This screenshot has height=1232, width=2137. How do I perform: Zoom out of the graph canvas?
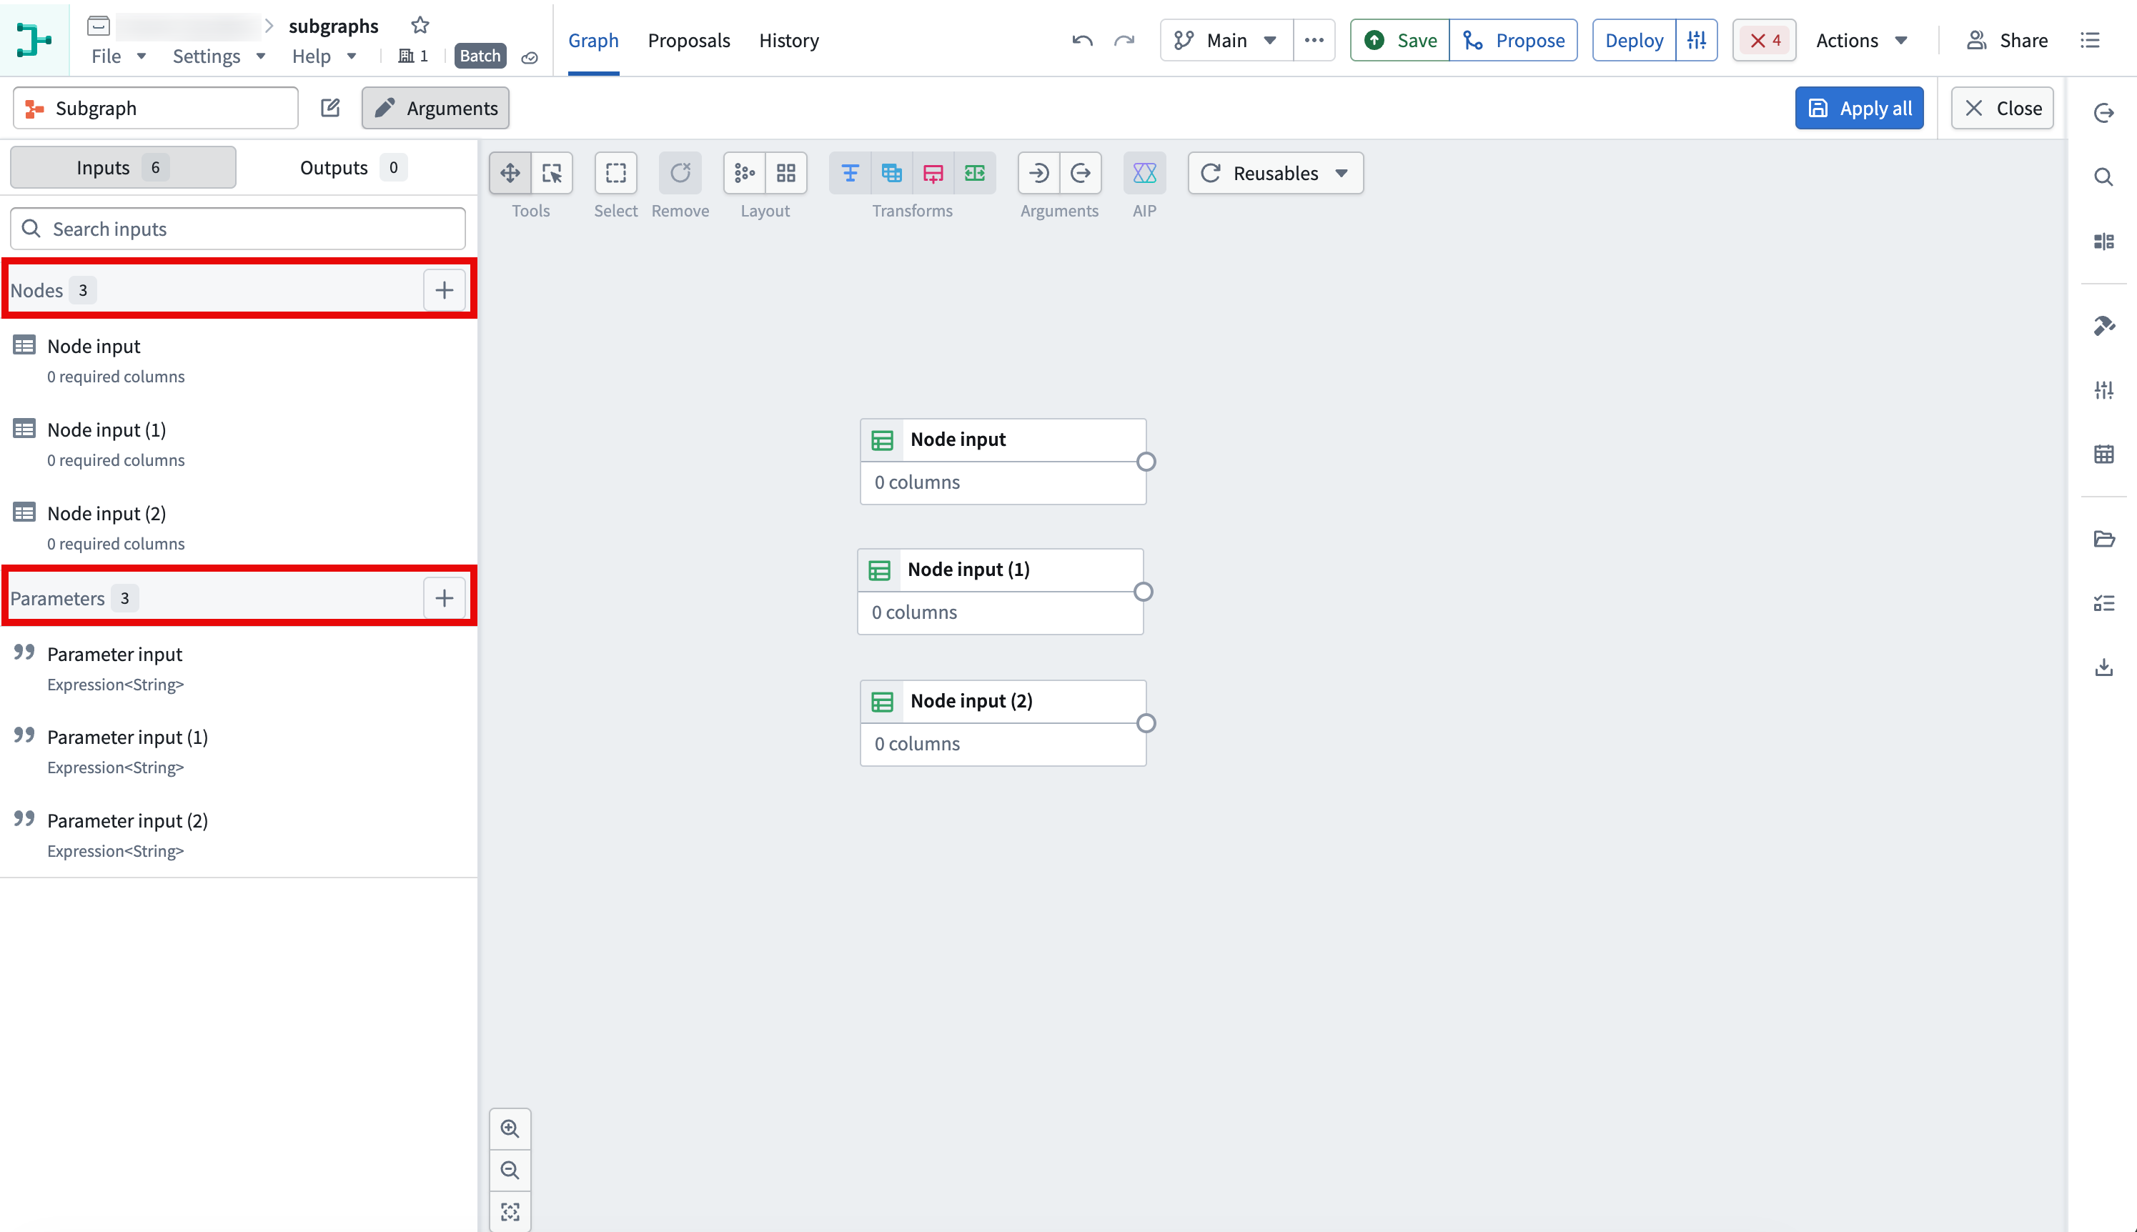pyautogui.click(x=510, y=1171)
